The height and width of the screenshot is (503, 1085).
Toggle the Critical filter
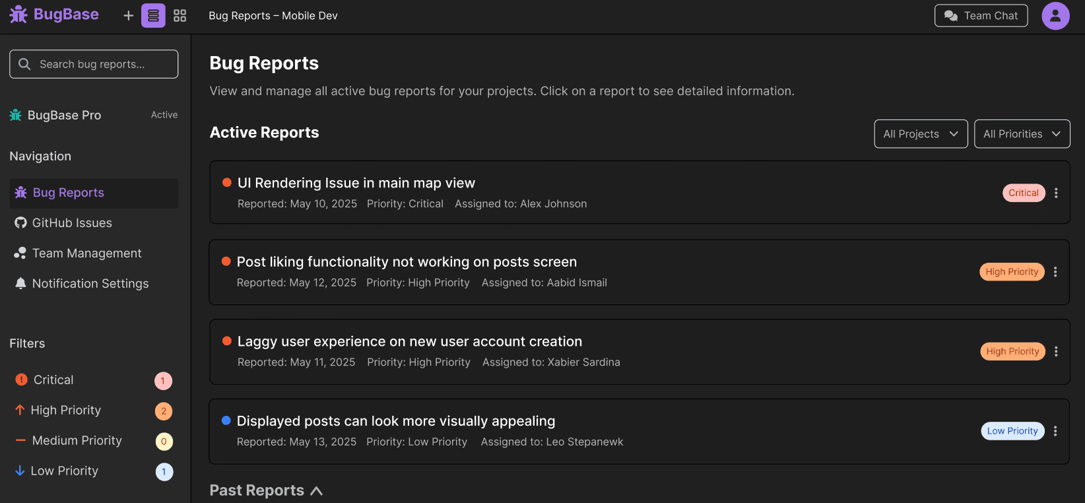pos(94,380)
